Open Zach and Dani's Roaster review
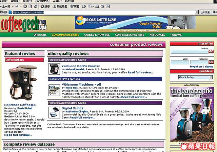Screen dimensions: 217x152 (x=76, y=66)
